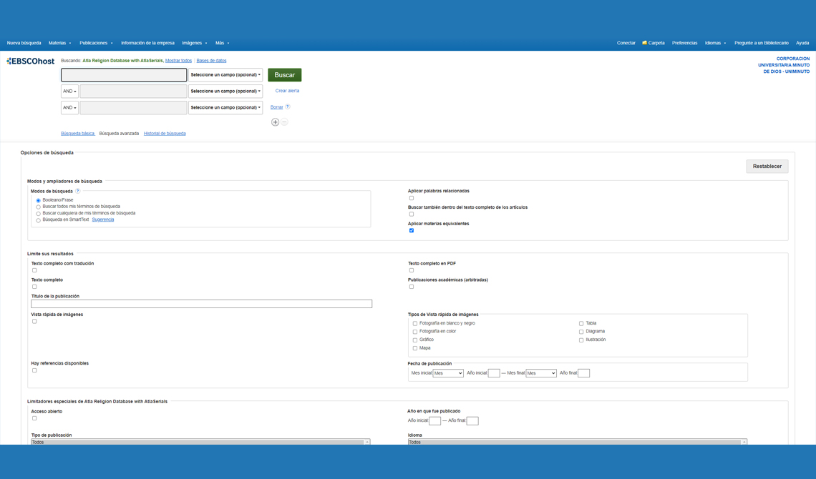Image resolution: width=816 pixels, height=479 pixels.
Task: Open the second AND operator dropdown
Action: (x=69, y=107)
